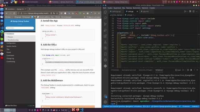This screenshot has height=112, width=200.
Task: Bookmark this page with the star icon
Action: click(x=57, y=13)
